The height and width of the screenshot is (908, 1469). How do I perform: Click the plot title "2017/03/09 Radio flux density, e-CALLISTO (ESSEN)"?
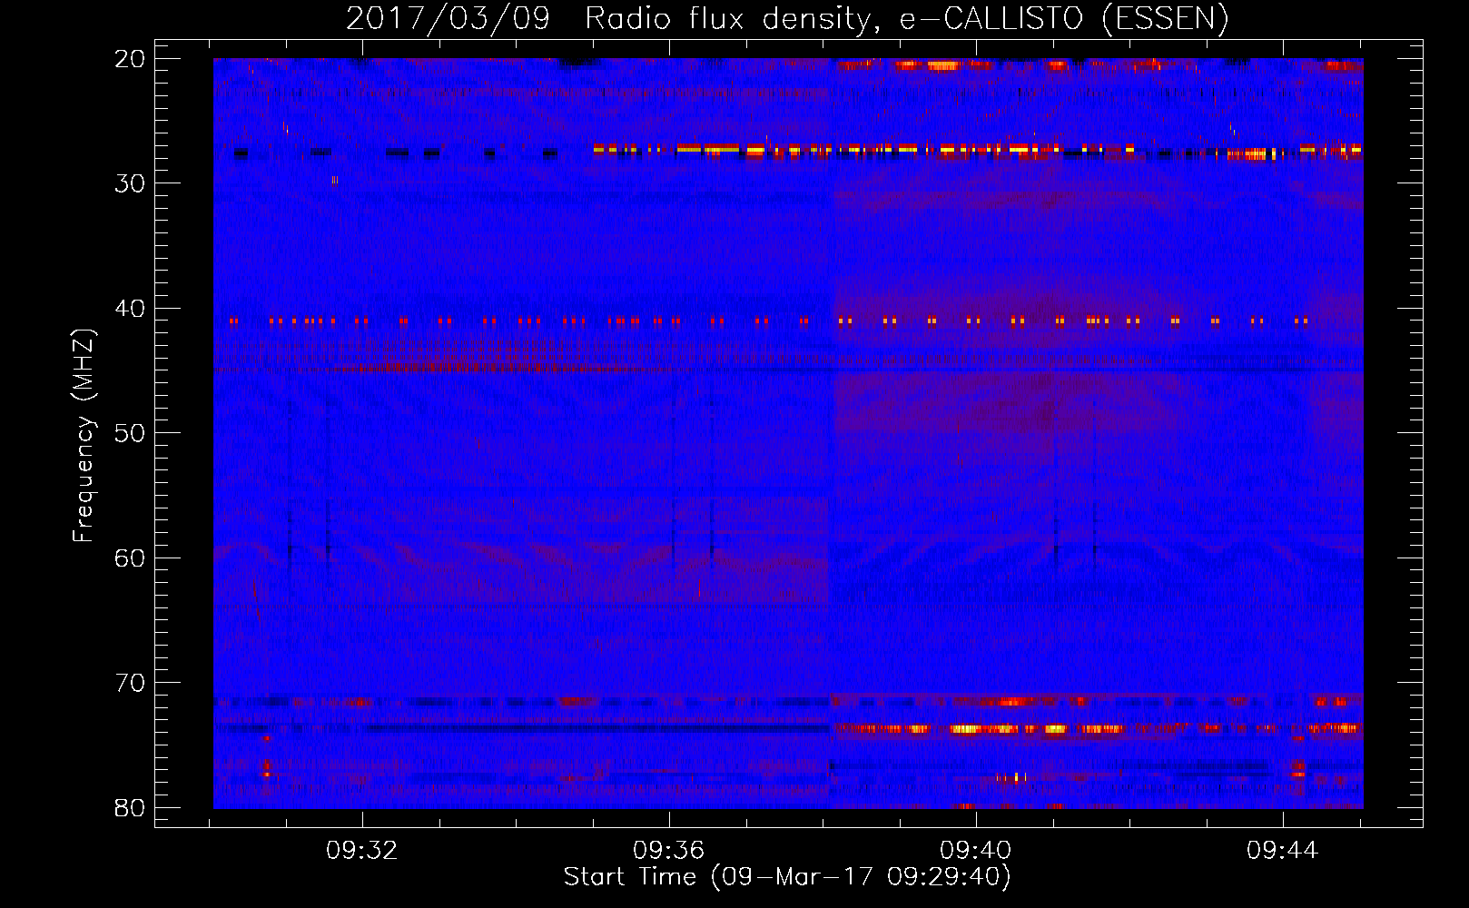[x=787, y=19]
